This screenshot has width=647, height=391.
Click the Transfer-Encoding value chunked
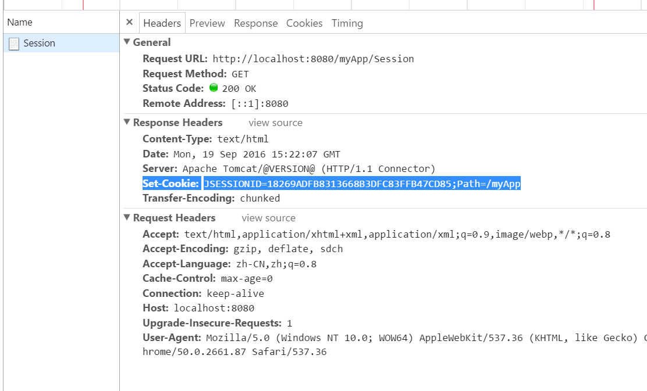point(260,199)
